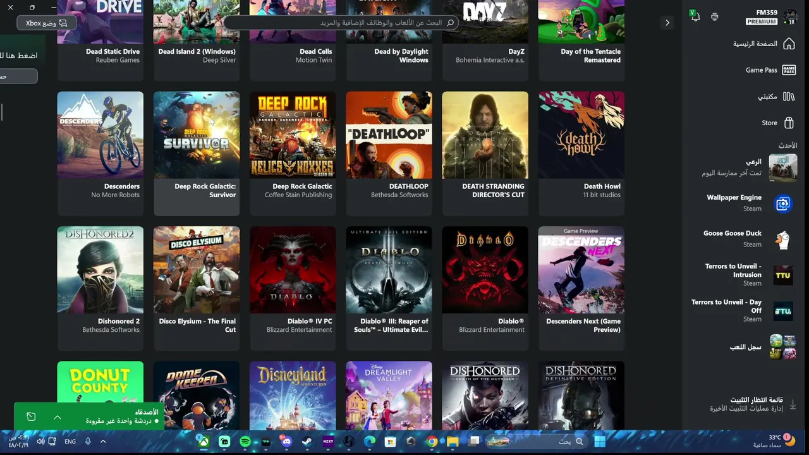Open Steam from the taskbar
809x455 pixels.
(x=307, y=442)
